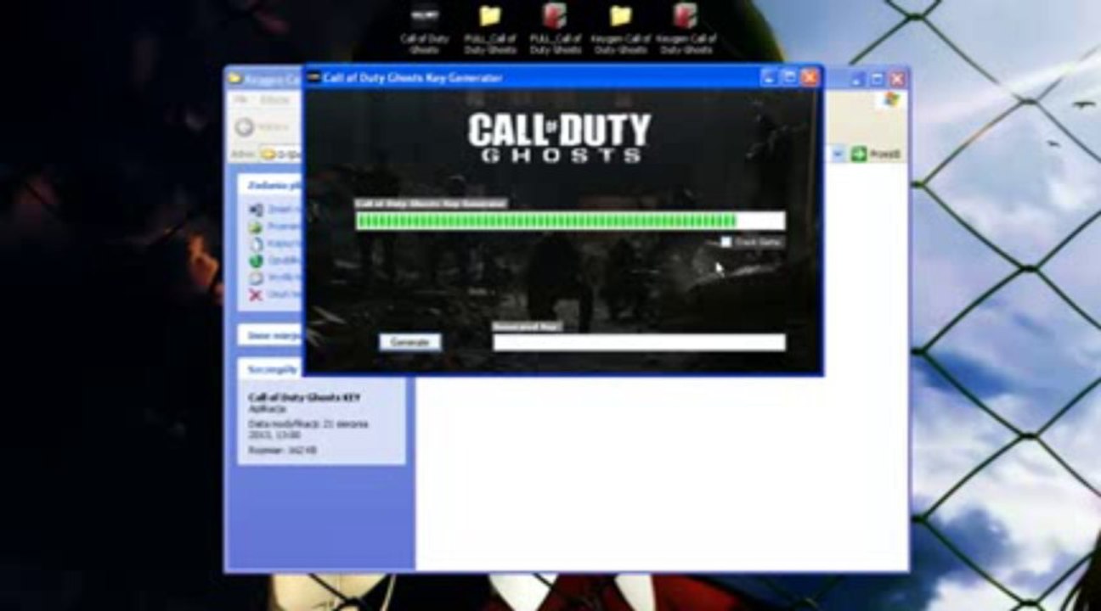The height and width of the screenshot is (611, 1101).
Task: Click the green globe publish file task icon
Action: (256, 261)
